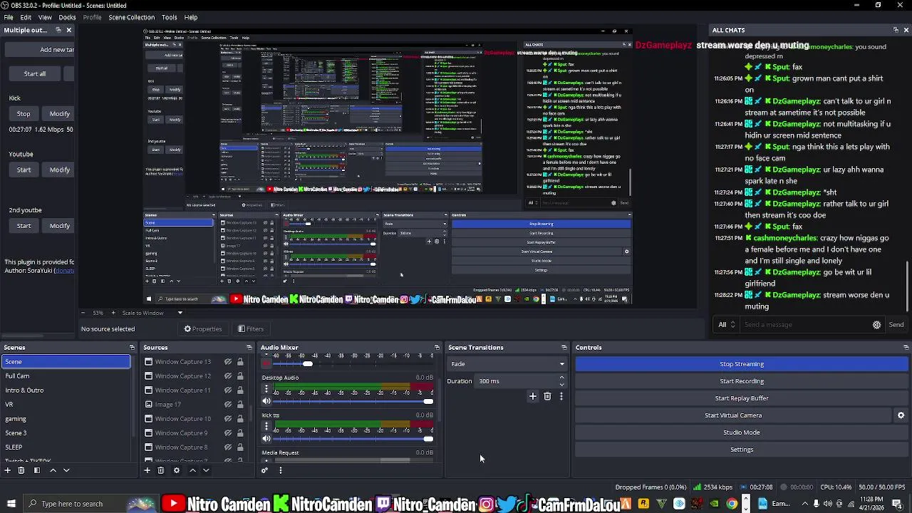
Task: Enable Studio Mode
Action: (741, 432)
